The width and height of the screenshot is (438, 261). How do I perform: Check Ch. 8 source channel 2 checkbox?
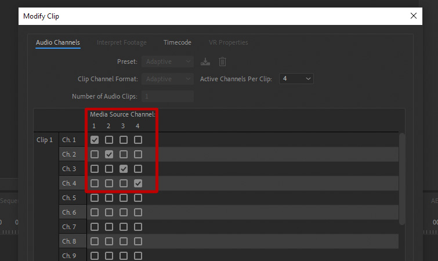109,241
